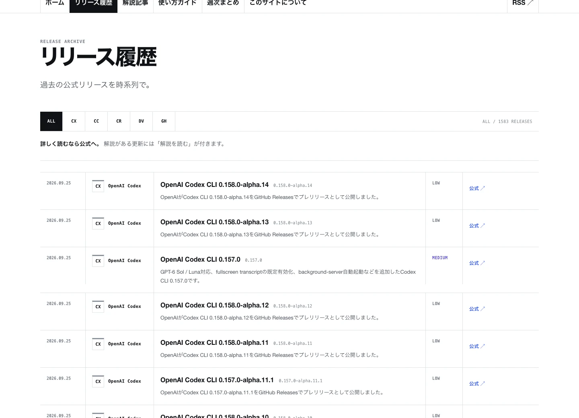
Task: Click title OpenAI Codex CLI 0.157.0
Action: pos(200,260)
